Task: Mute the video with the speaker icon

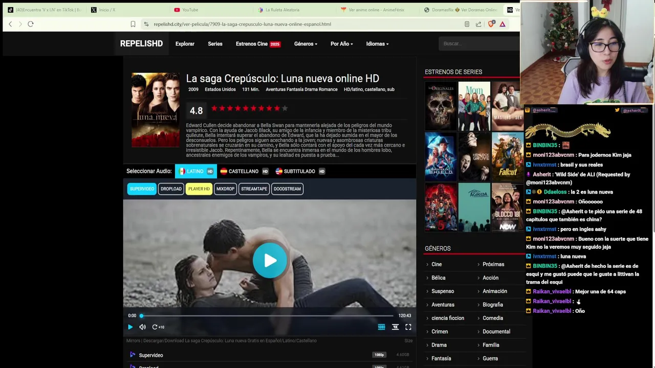Action: 142,327
